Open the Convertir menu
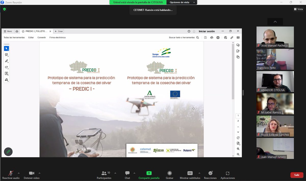The width and height of the screenshot is (306, 181). (42, 37)
